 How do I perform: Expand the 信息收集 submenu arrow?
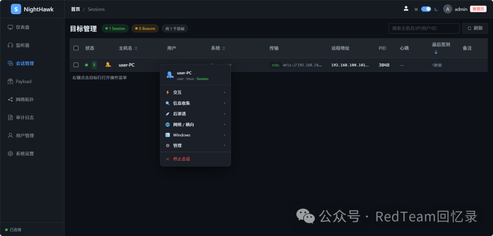pyautogui.click(x=225, y=103)
